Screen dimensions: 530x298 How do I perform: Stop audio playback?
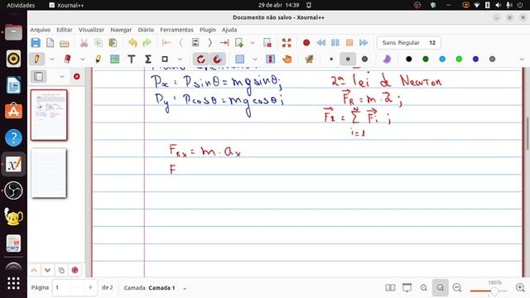(349, 42)
